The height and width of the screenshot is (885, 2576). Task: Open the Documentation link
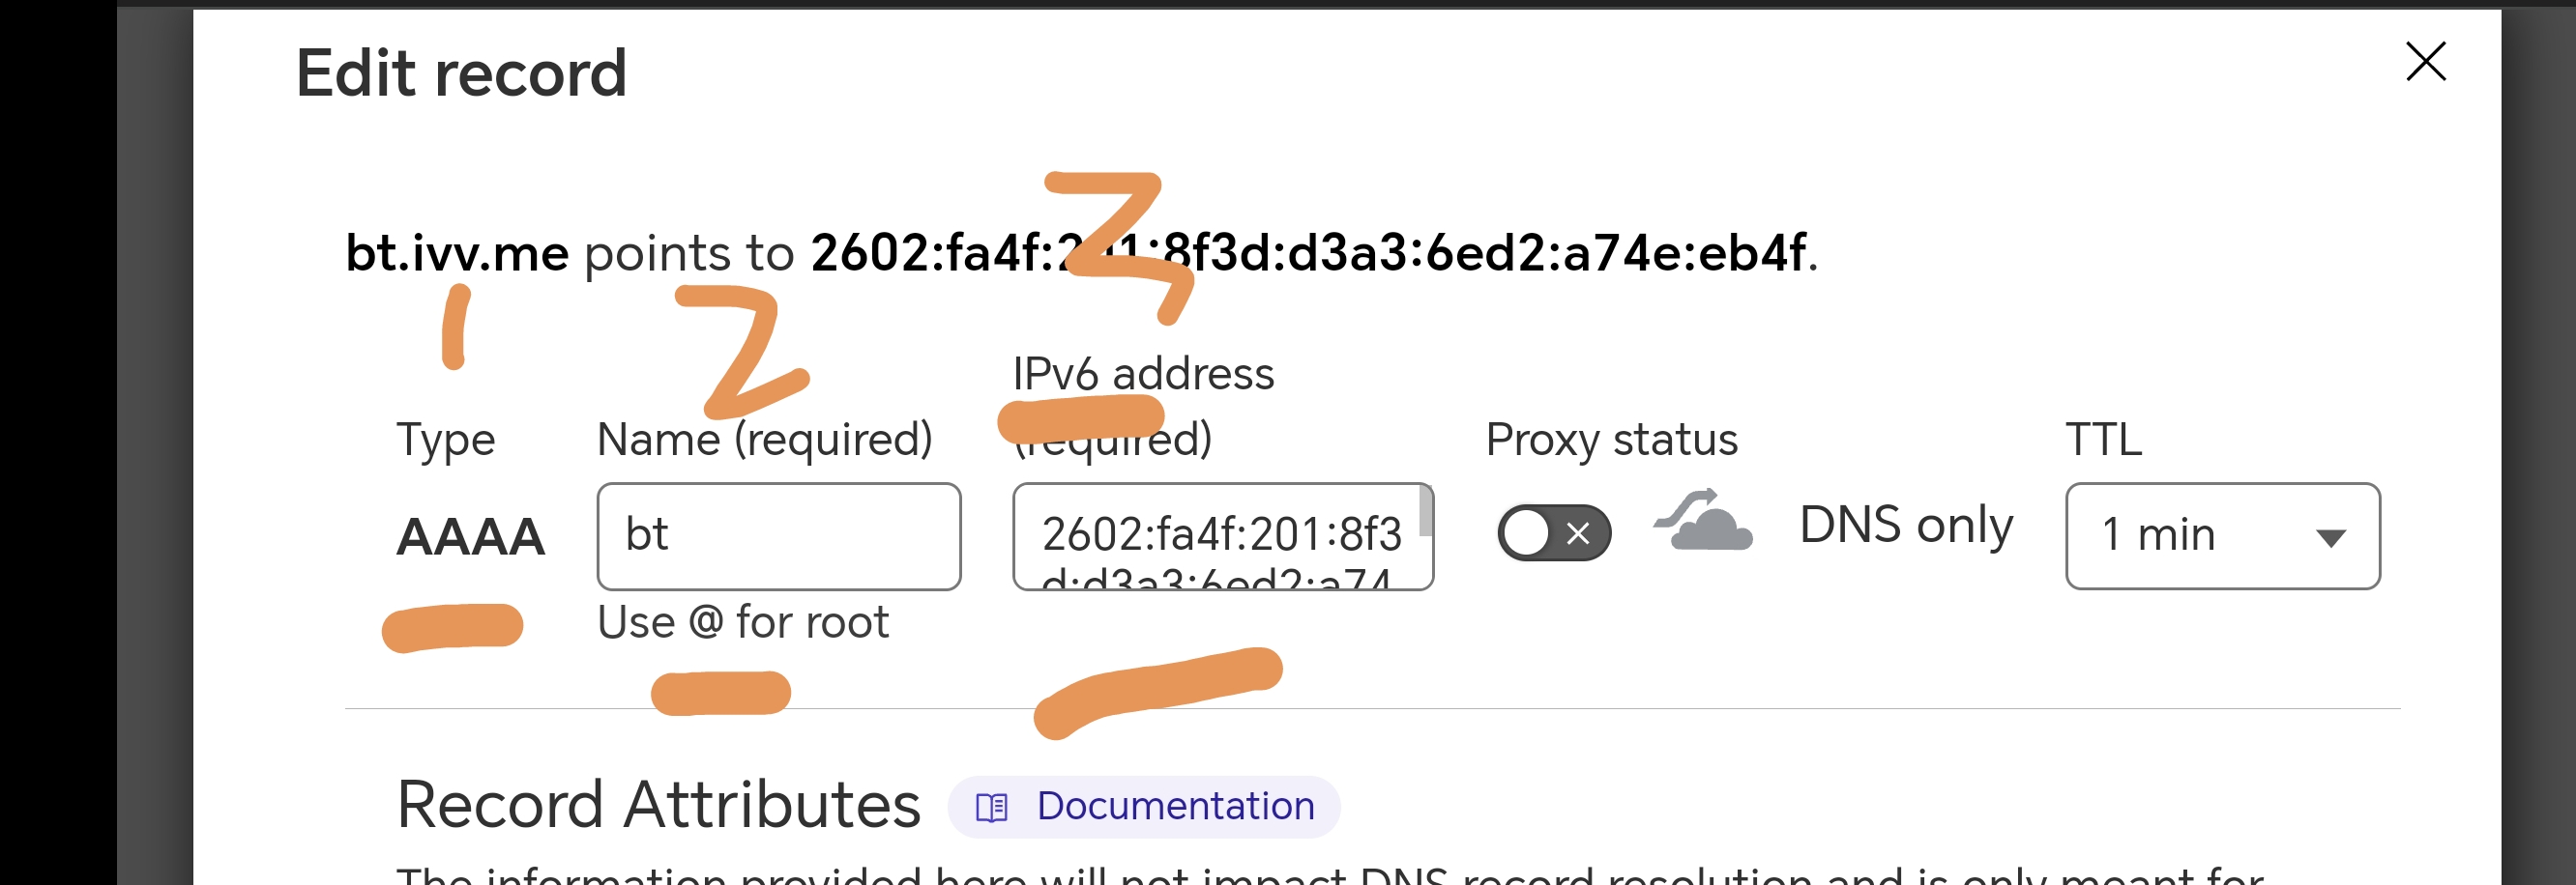pos(1175,806)
